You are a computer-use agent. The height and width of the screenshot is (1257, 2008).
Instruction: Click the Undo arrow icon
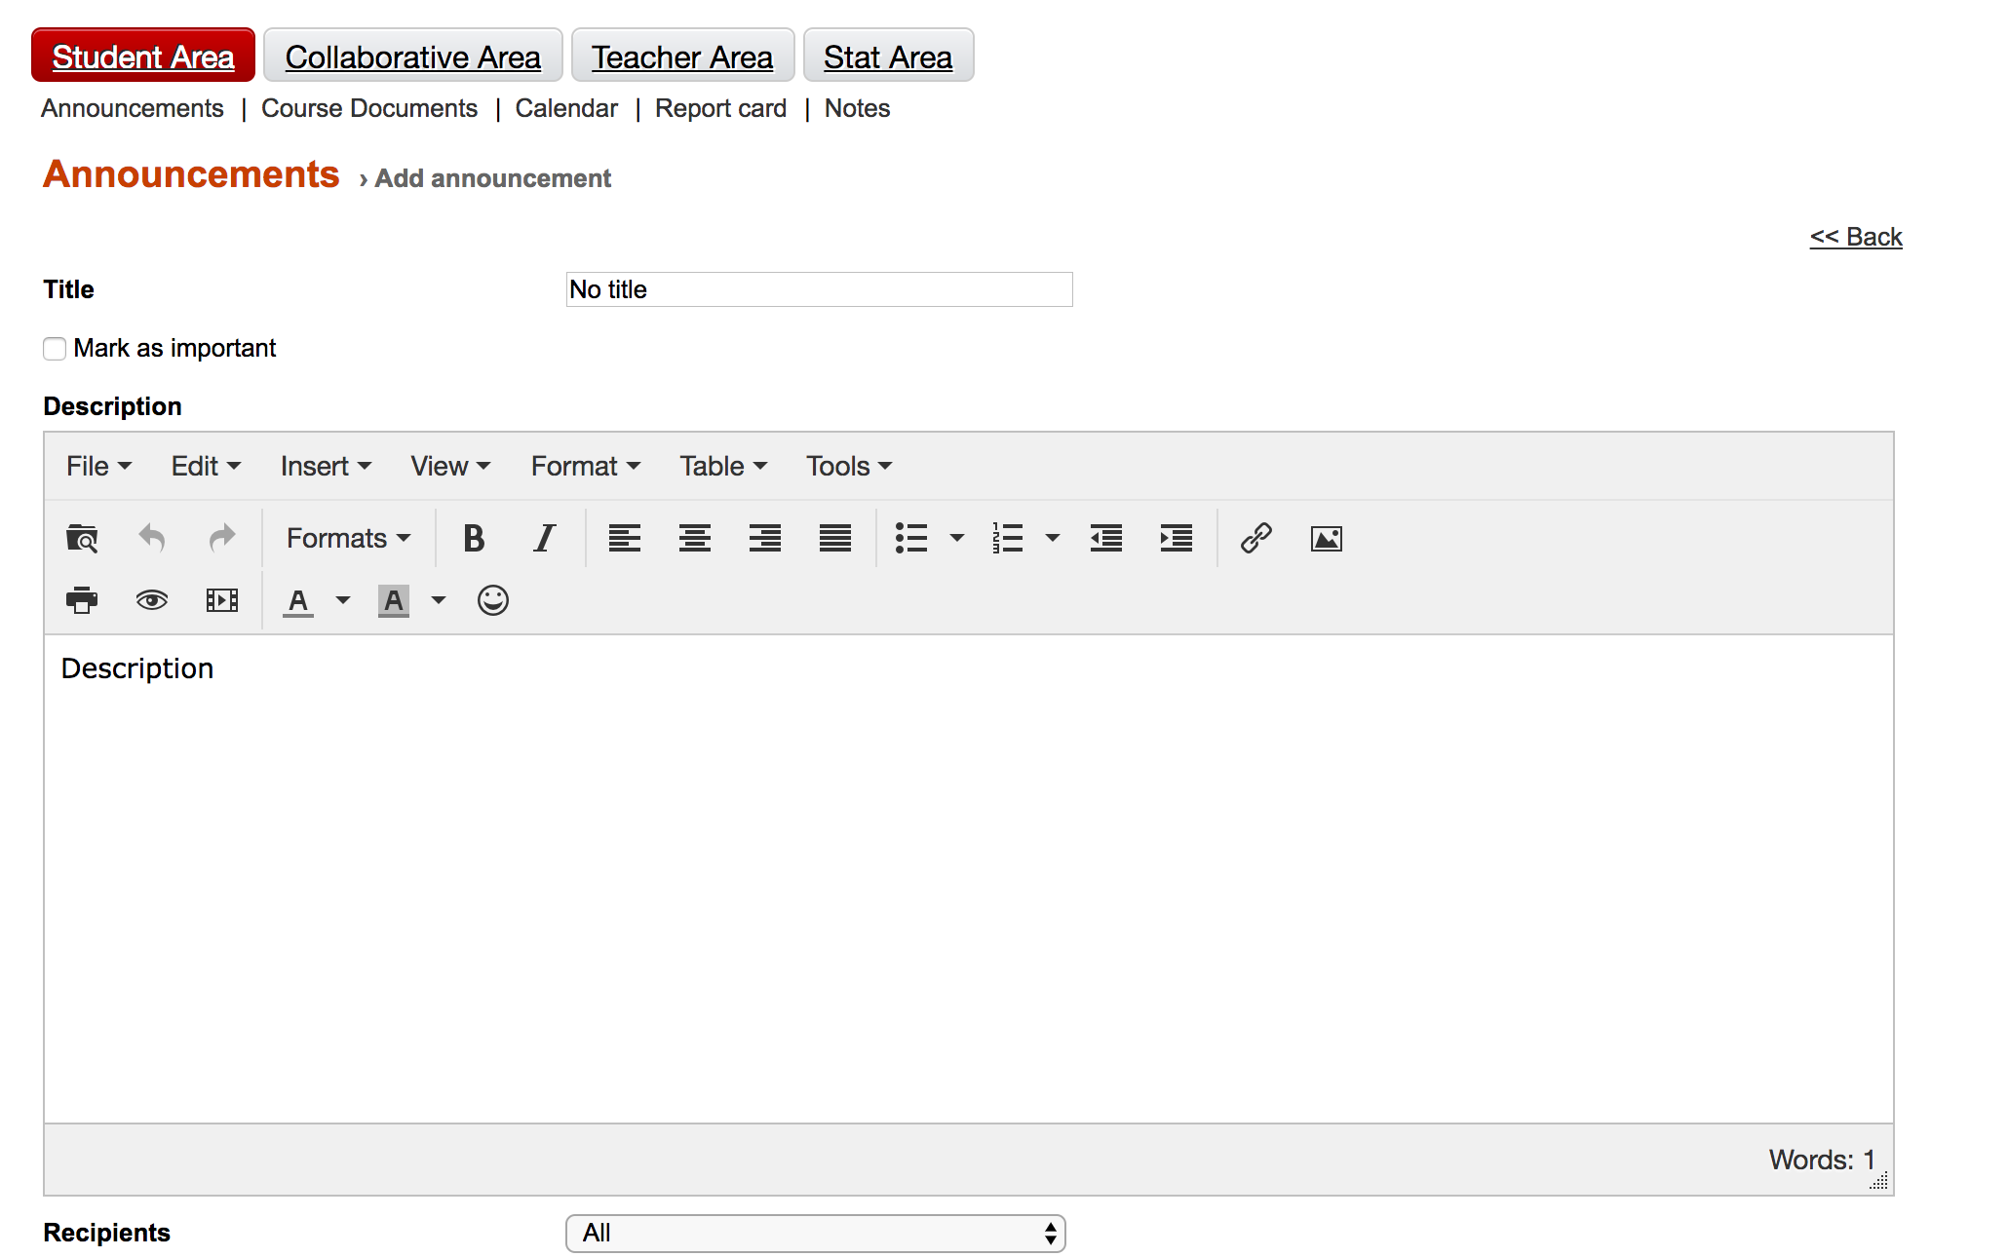[152, 538]
